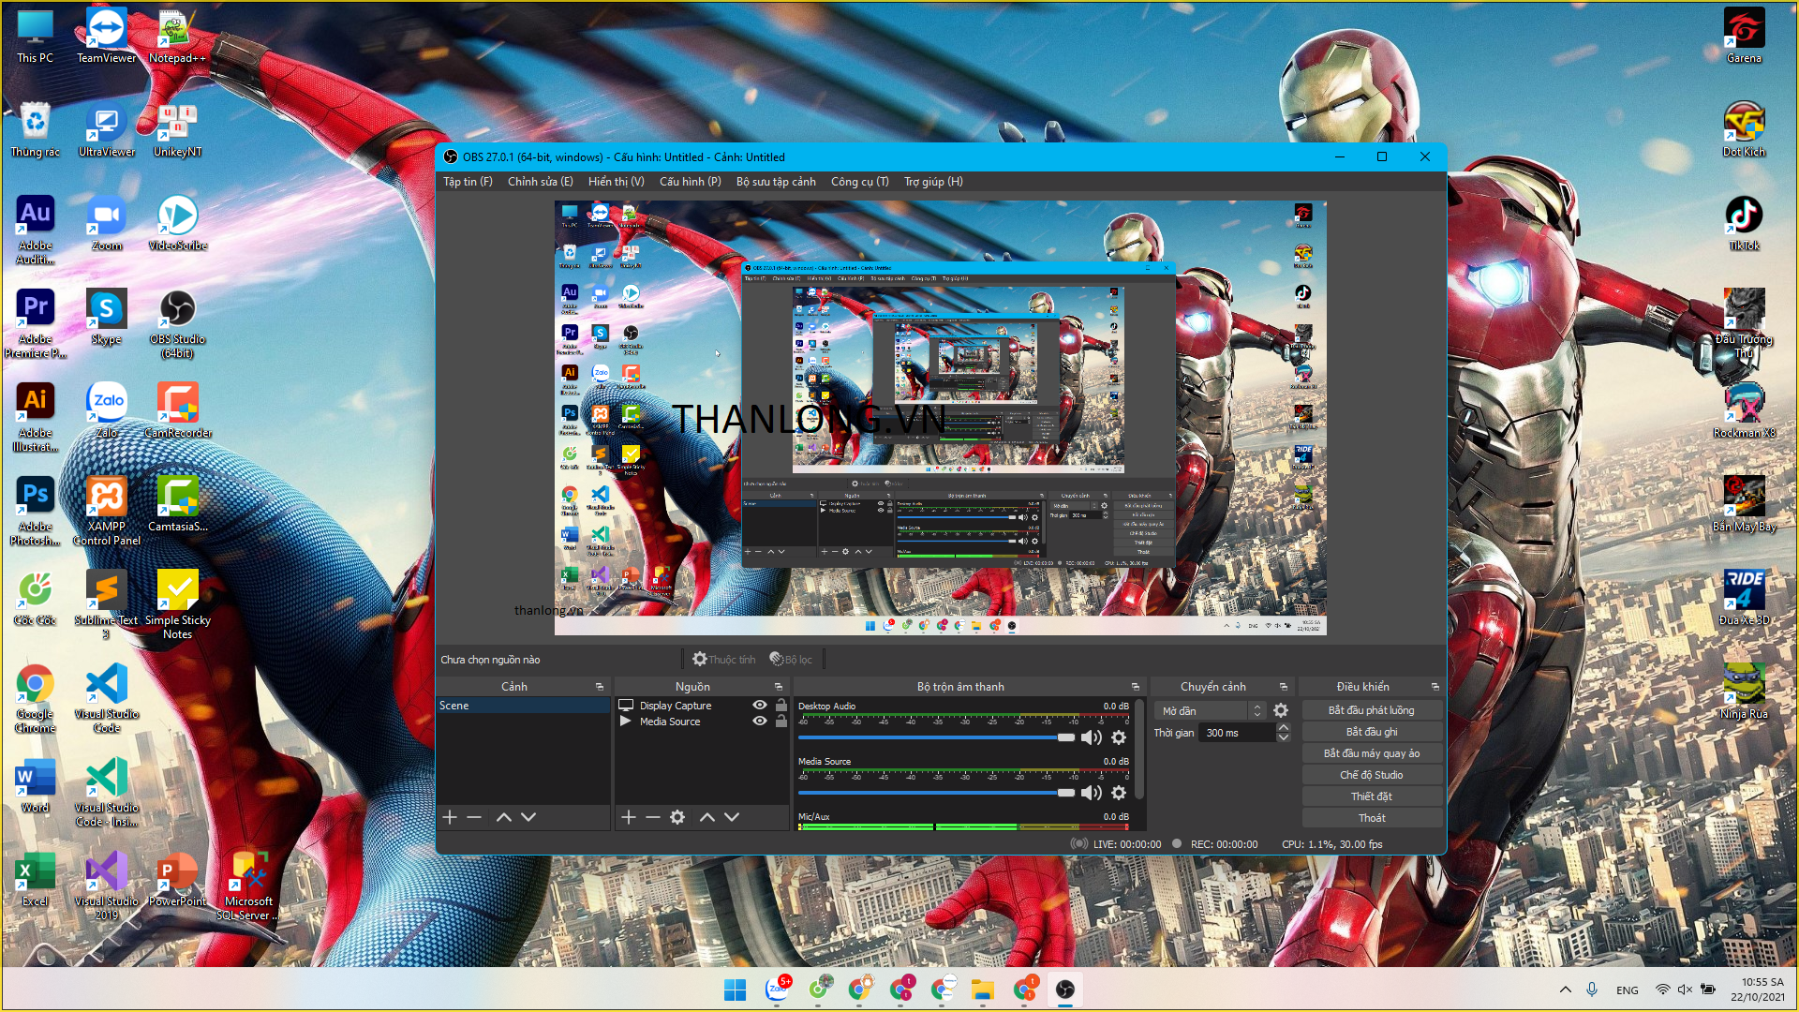Mute the Desktop Audio speaker icon
The height and width of the screenshot is (1012, 1799).
(1091, 737)
